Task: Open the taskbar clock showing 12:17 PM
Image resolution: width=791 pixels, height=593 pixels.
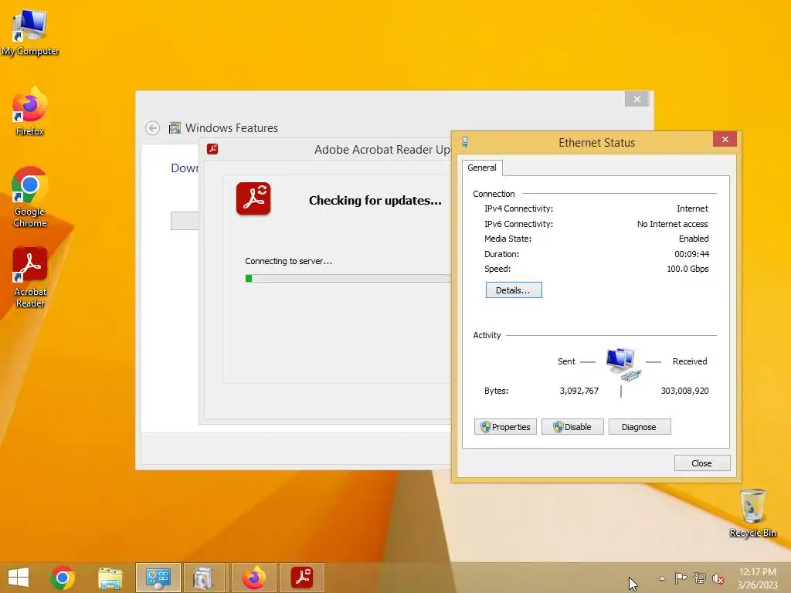Action: 757,578
